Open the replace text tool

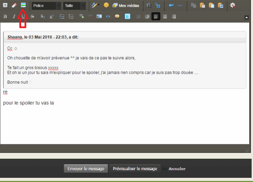[x=158, y=6]
